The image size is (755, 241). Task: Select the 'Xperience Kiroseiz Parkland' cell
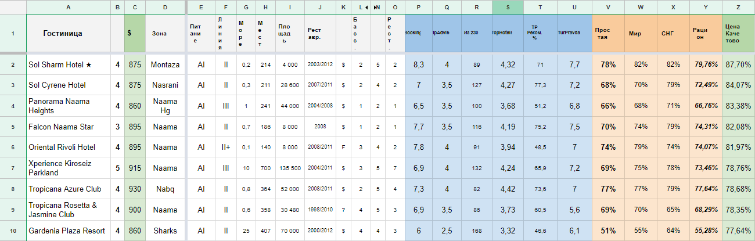(x=69, y=168)
